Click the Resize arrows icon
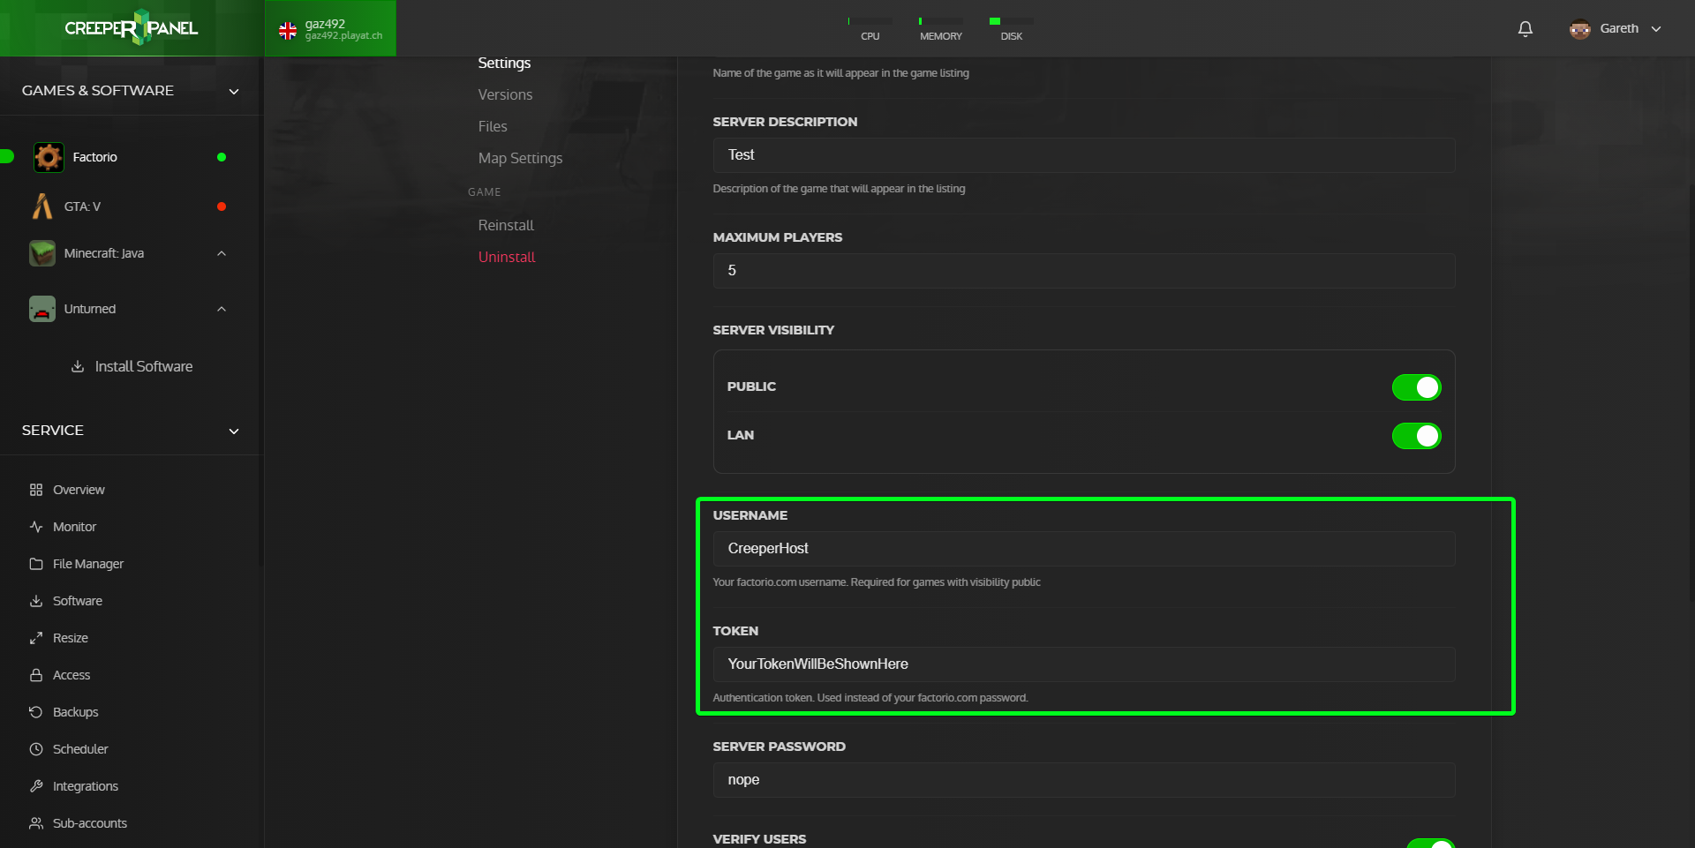Screen dimensions: 1695x848 coord(36,638)
